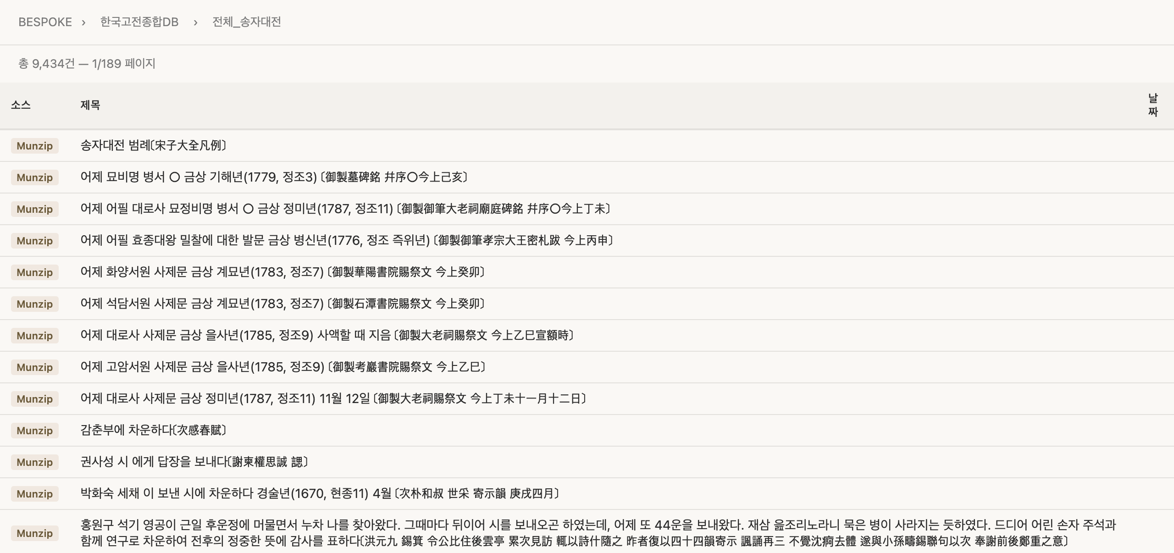Sort by the 소스 column header

pyautogui.click(x=21, y=105)
